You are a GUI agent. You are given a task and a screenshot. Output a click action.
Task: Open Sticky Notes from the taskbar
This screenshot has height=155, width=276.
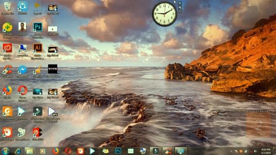pyautogui.click(x=105, y=151)
